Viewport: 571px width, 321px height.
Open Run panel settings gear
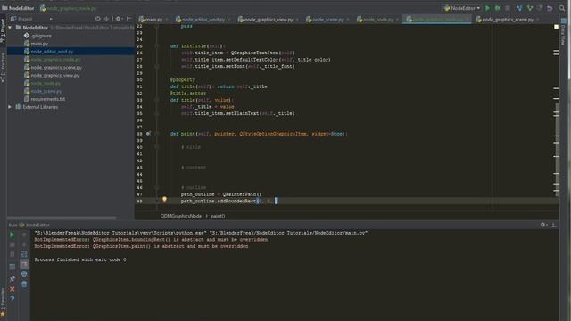pyautogui.click(x=543, y=225)
